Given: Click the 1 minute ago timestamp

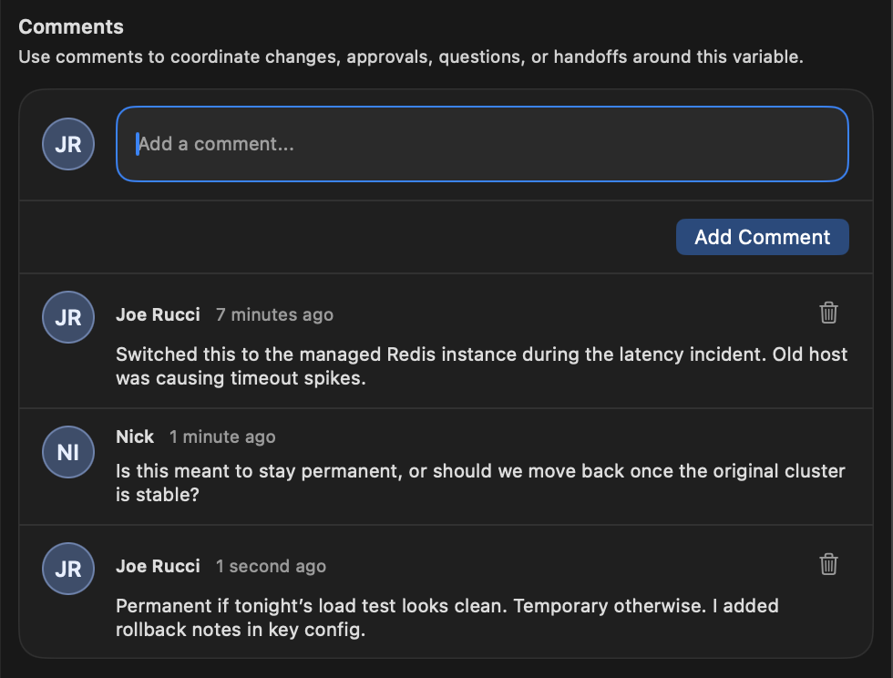Looking at the screenshot, I should tap(222, 437).
